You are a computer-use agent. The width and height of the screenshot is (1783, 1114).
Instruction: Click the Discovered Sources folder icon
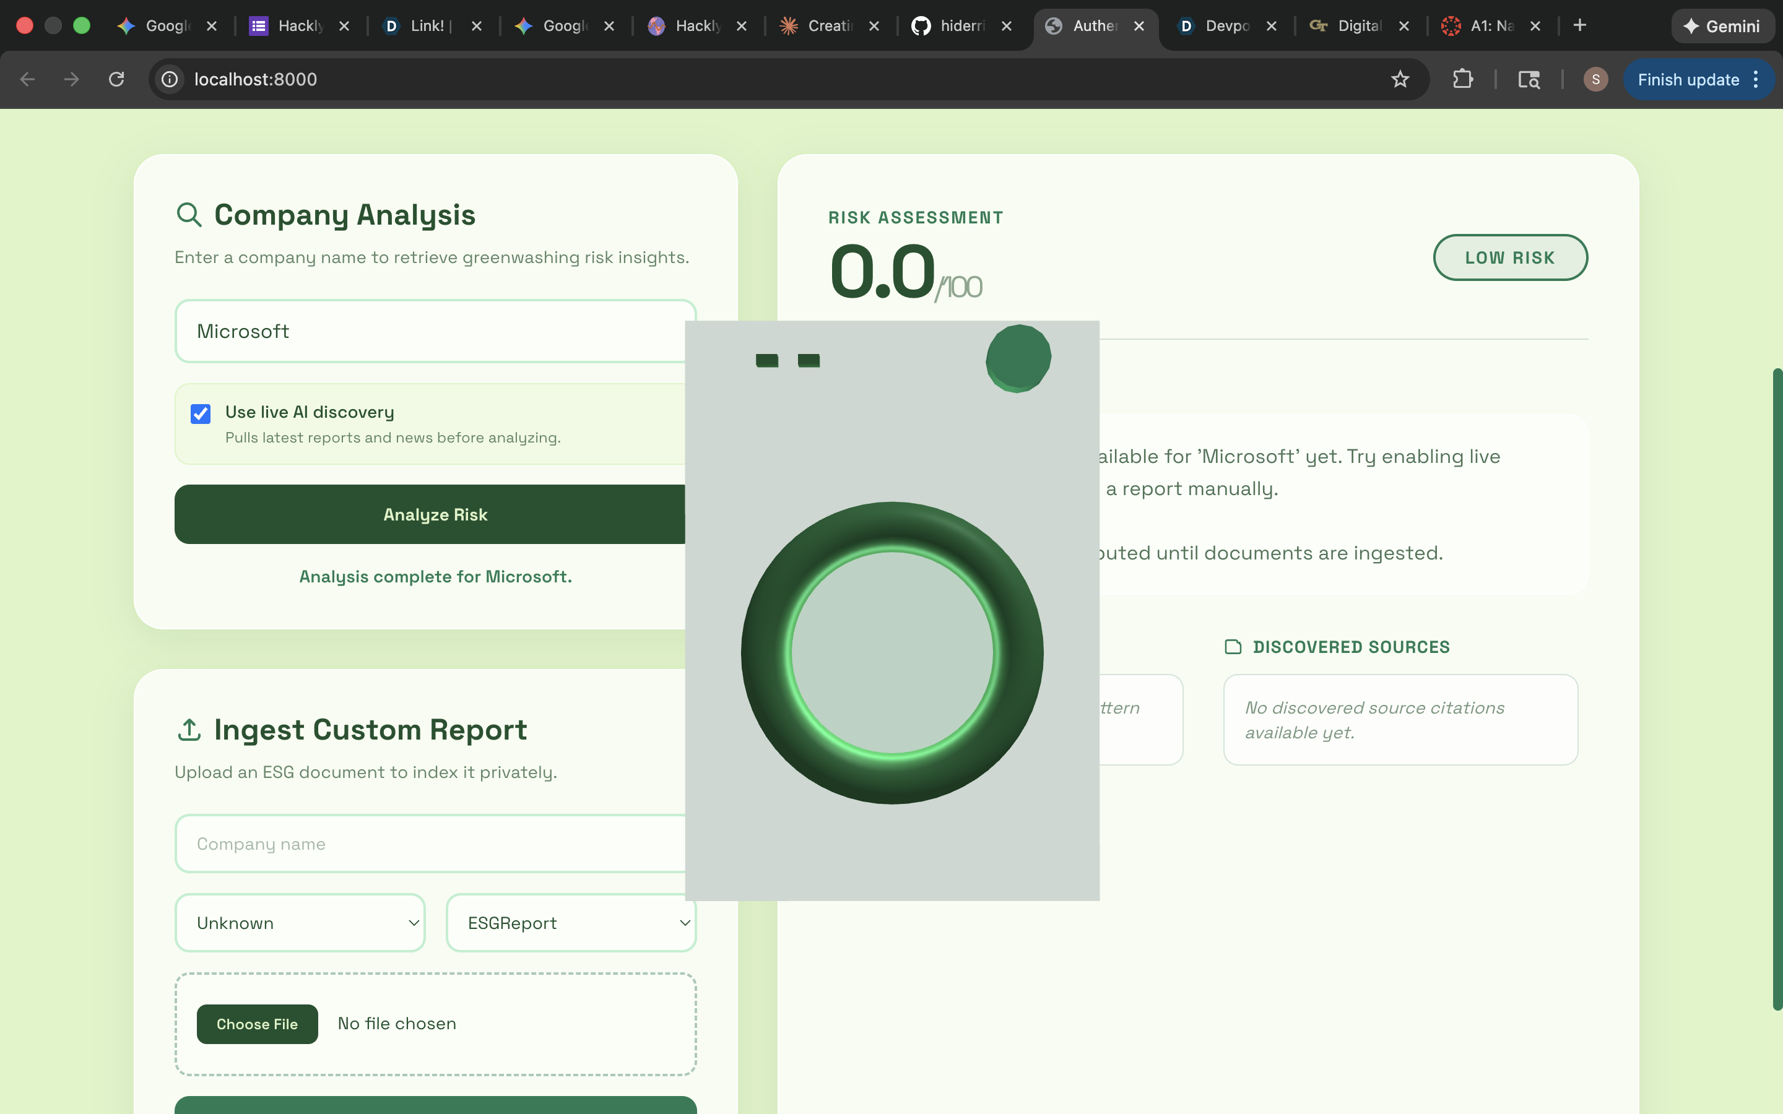pyautogui.click(x=1233, y=647)
